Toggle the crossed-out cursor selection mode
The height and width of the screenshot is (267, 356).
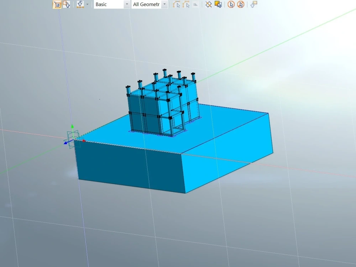[241, 4]
